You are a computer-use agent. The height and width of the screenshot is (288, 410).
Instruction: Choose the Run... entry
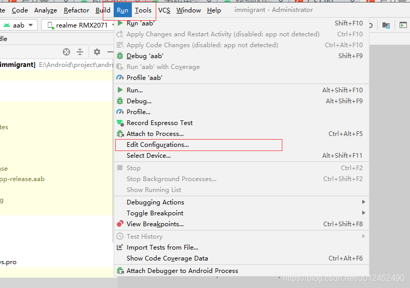click(241, 90)
